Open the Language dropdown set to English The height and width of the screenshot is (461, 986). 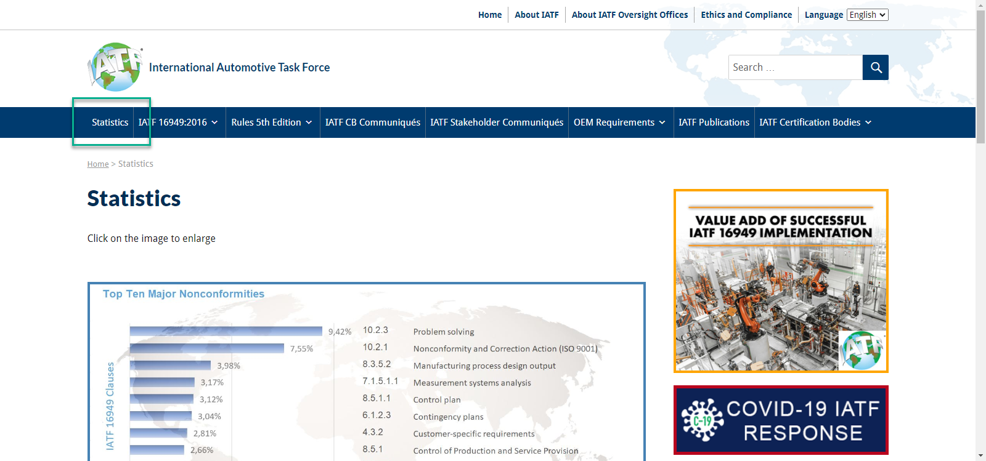pyautogui.click(x=867, y=15)
